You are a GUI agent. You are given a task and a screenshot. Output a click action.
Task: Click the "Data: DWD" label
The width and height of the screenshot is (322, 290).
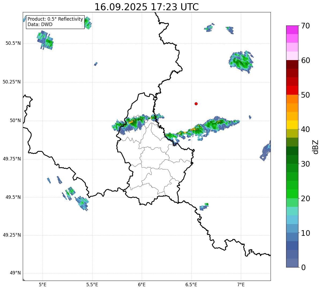click(40, 24)
